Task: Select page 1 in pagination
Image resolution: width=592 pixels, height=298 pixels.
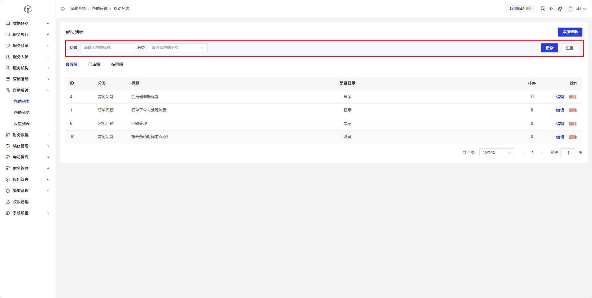Action: [x=533, y=153]
